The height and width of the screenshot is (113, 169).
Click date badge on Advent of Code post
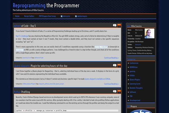(x=119, y=26)
